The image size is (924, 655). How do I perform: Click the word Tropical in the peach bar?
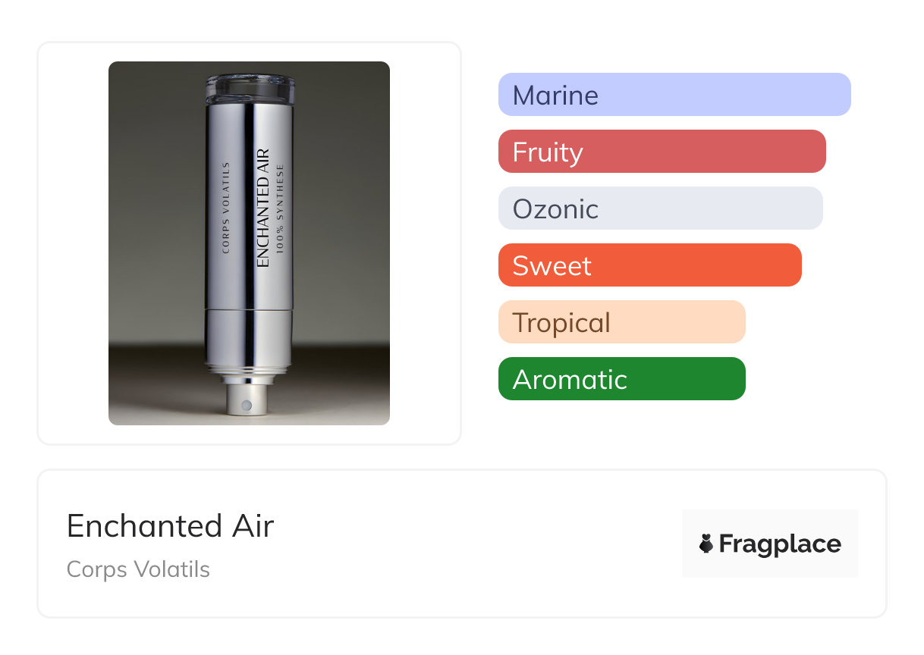pyautogui.click(x=561, y=322)
